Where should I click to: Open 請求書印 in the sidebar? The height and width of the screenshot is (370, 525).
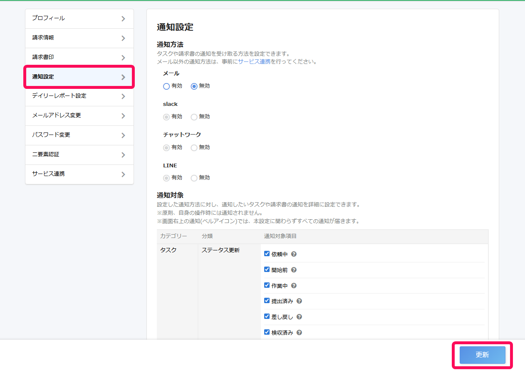tap(79, 58)
